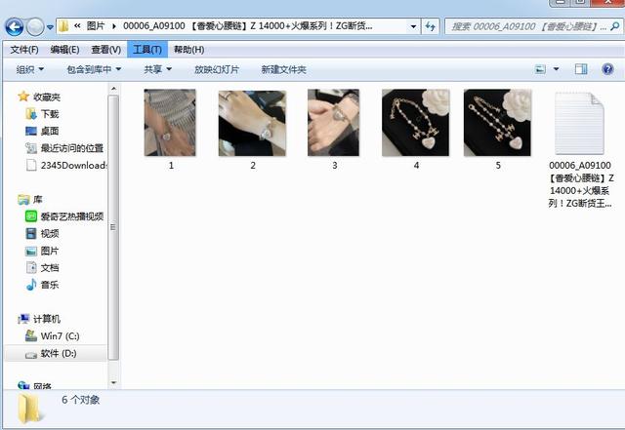Open the 查看(V) menu
Viewport: 625px width, 430px height.
pos(106,50)
